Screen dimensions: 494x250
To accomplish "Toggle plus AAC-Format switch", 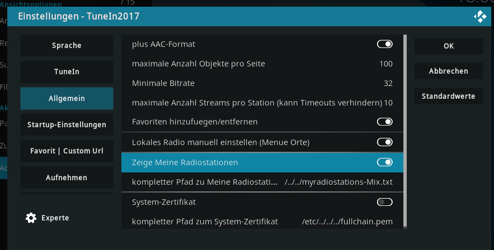I will pyautogui.click(x=385, y=44).
